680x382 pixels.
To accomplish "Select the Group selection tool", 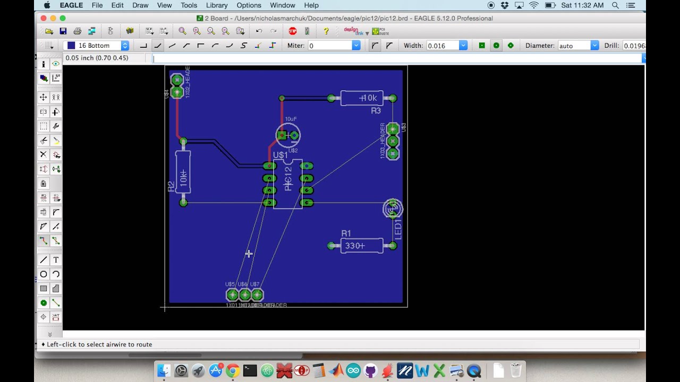I will pyautogui.click(x=43, y=126).
